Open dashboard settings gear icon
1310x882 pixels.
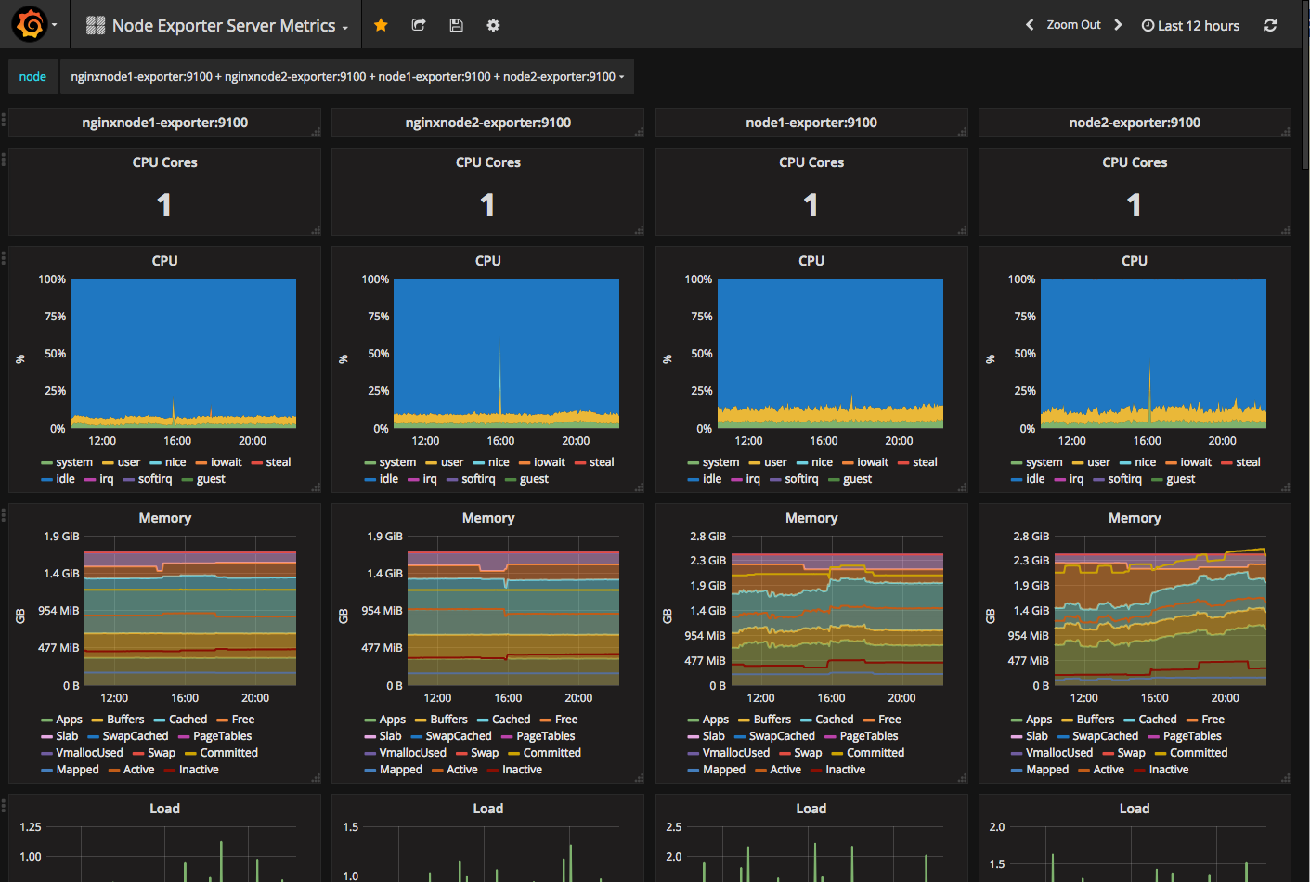point(493,25)
